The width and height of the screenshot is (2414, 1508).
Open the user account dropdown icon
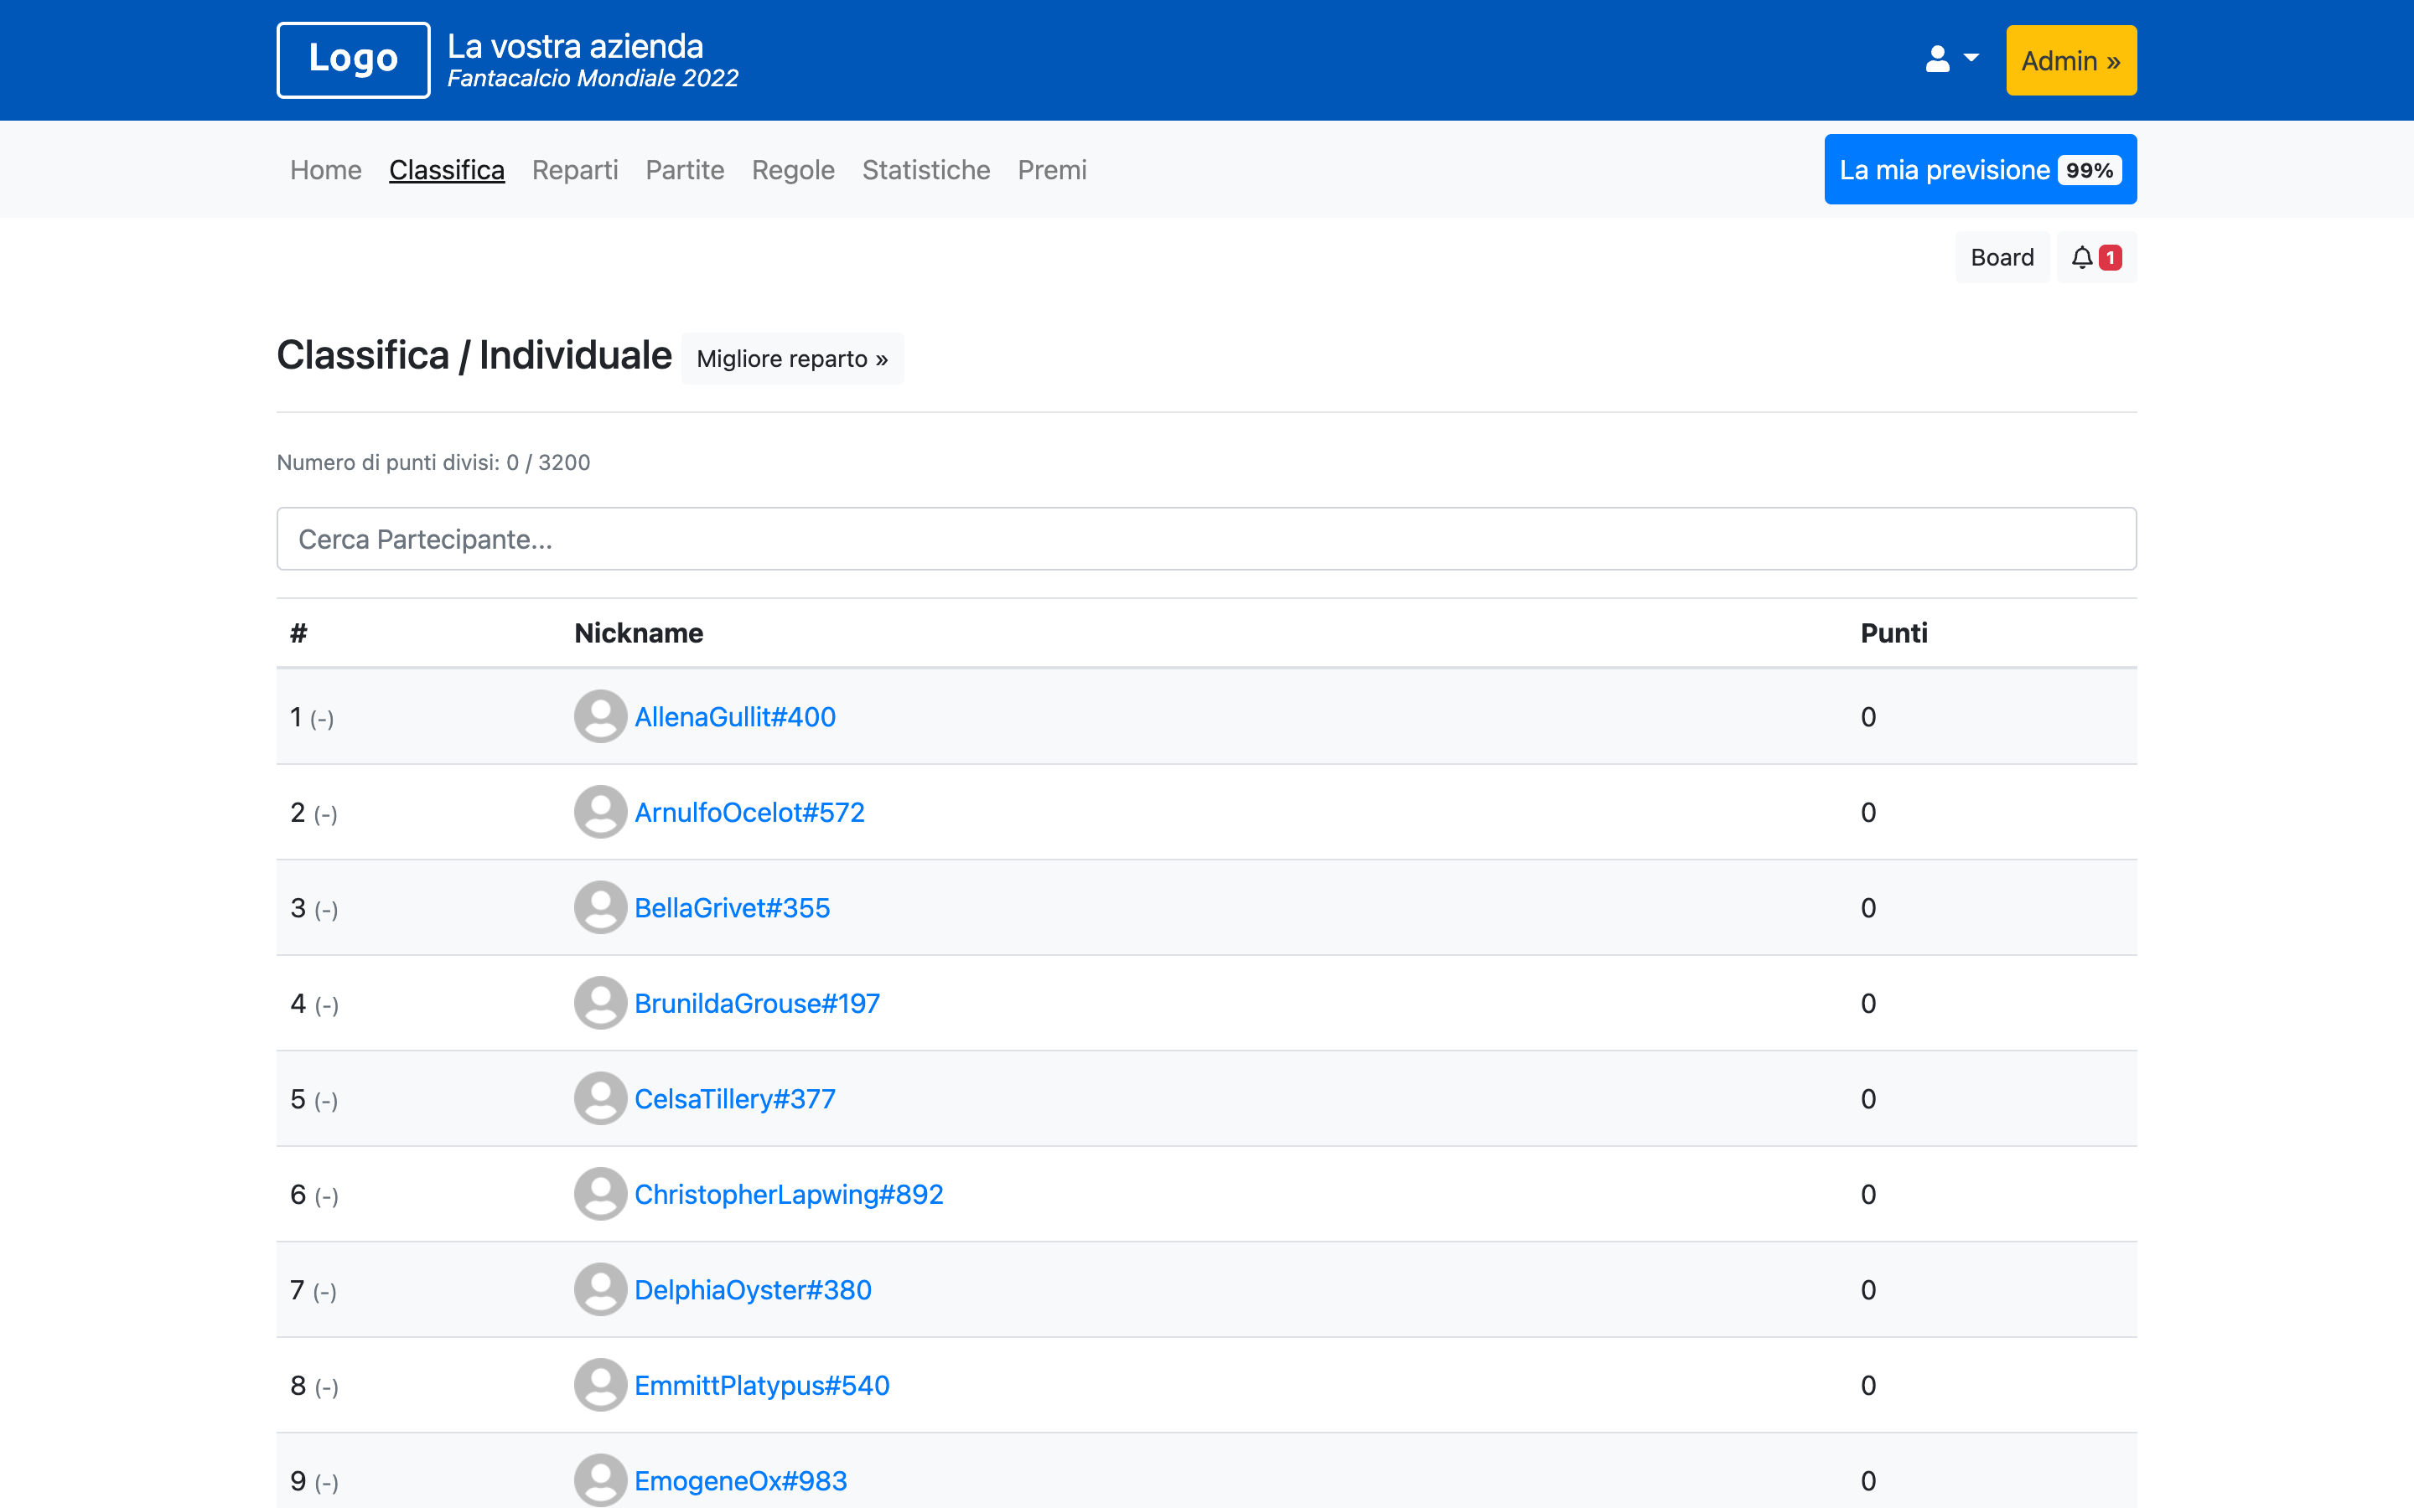pos(1951,59)
